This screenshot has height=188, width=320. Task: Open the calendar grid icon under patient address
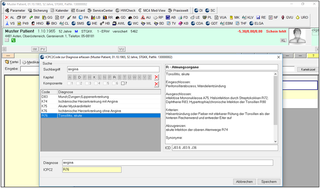point(7,40)
